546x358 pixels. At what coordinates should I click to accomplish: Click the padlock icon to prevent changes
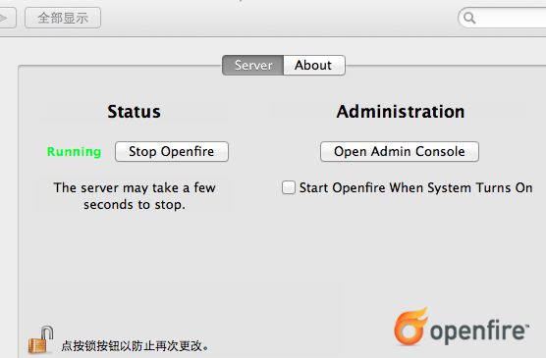(40, 339)
